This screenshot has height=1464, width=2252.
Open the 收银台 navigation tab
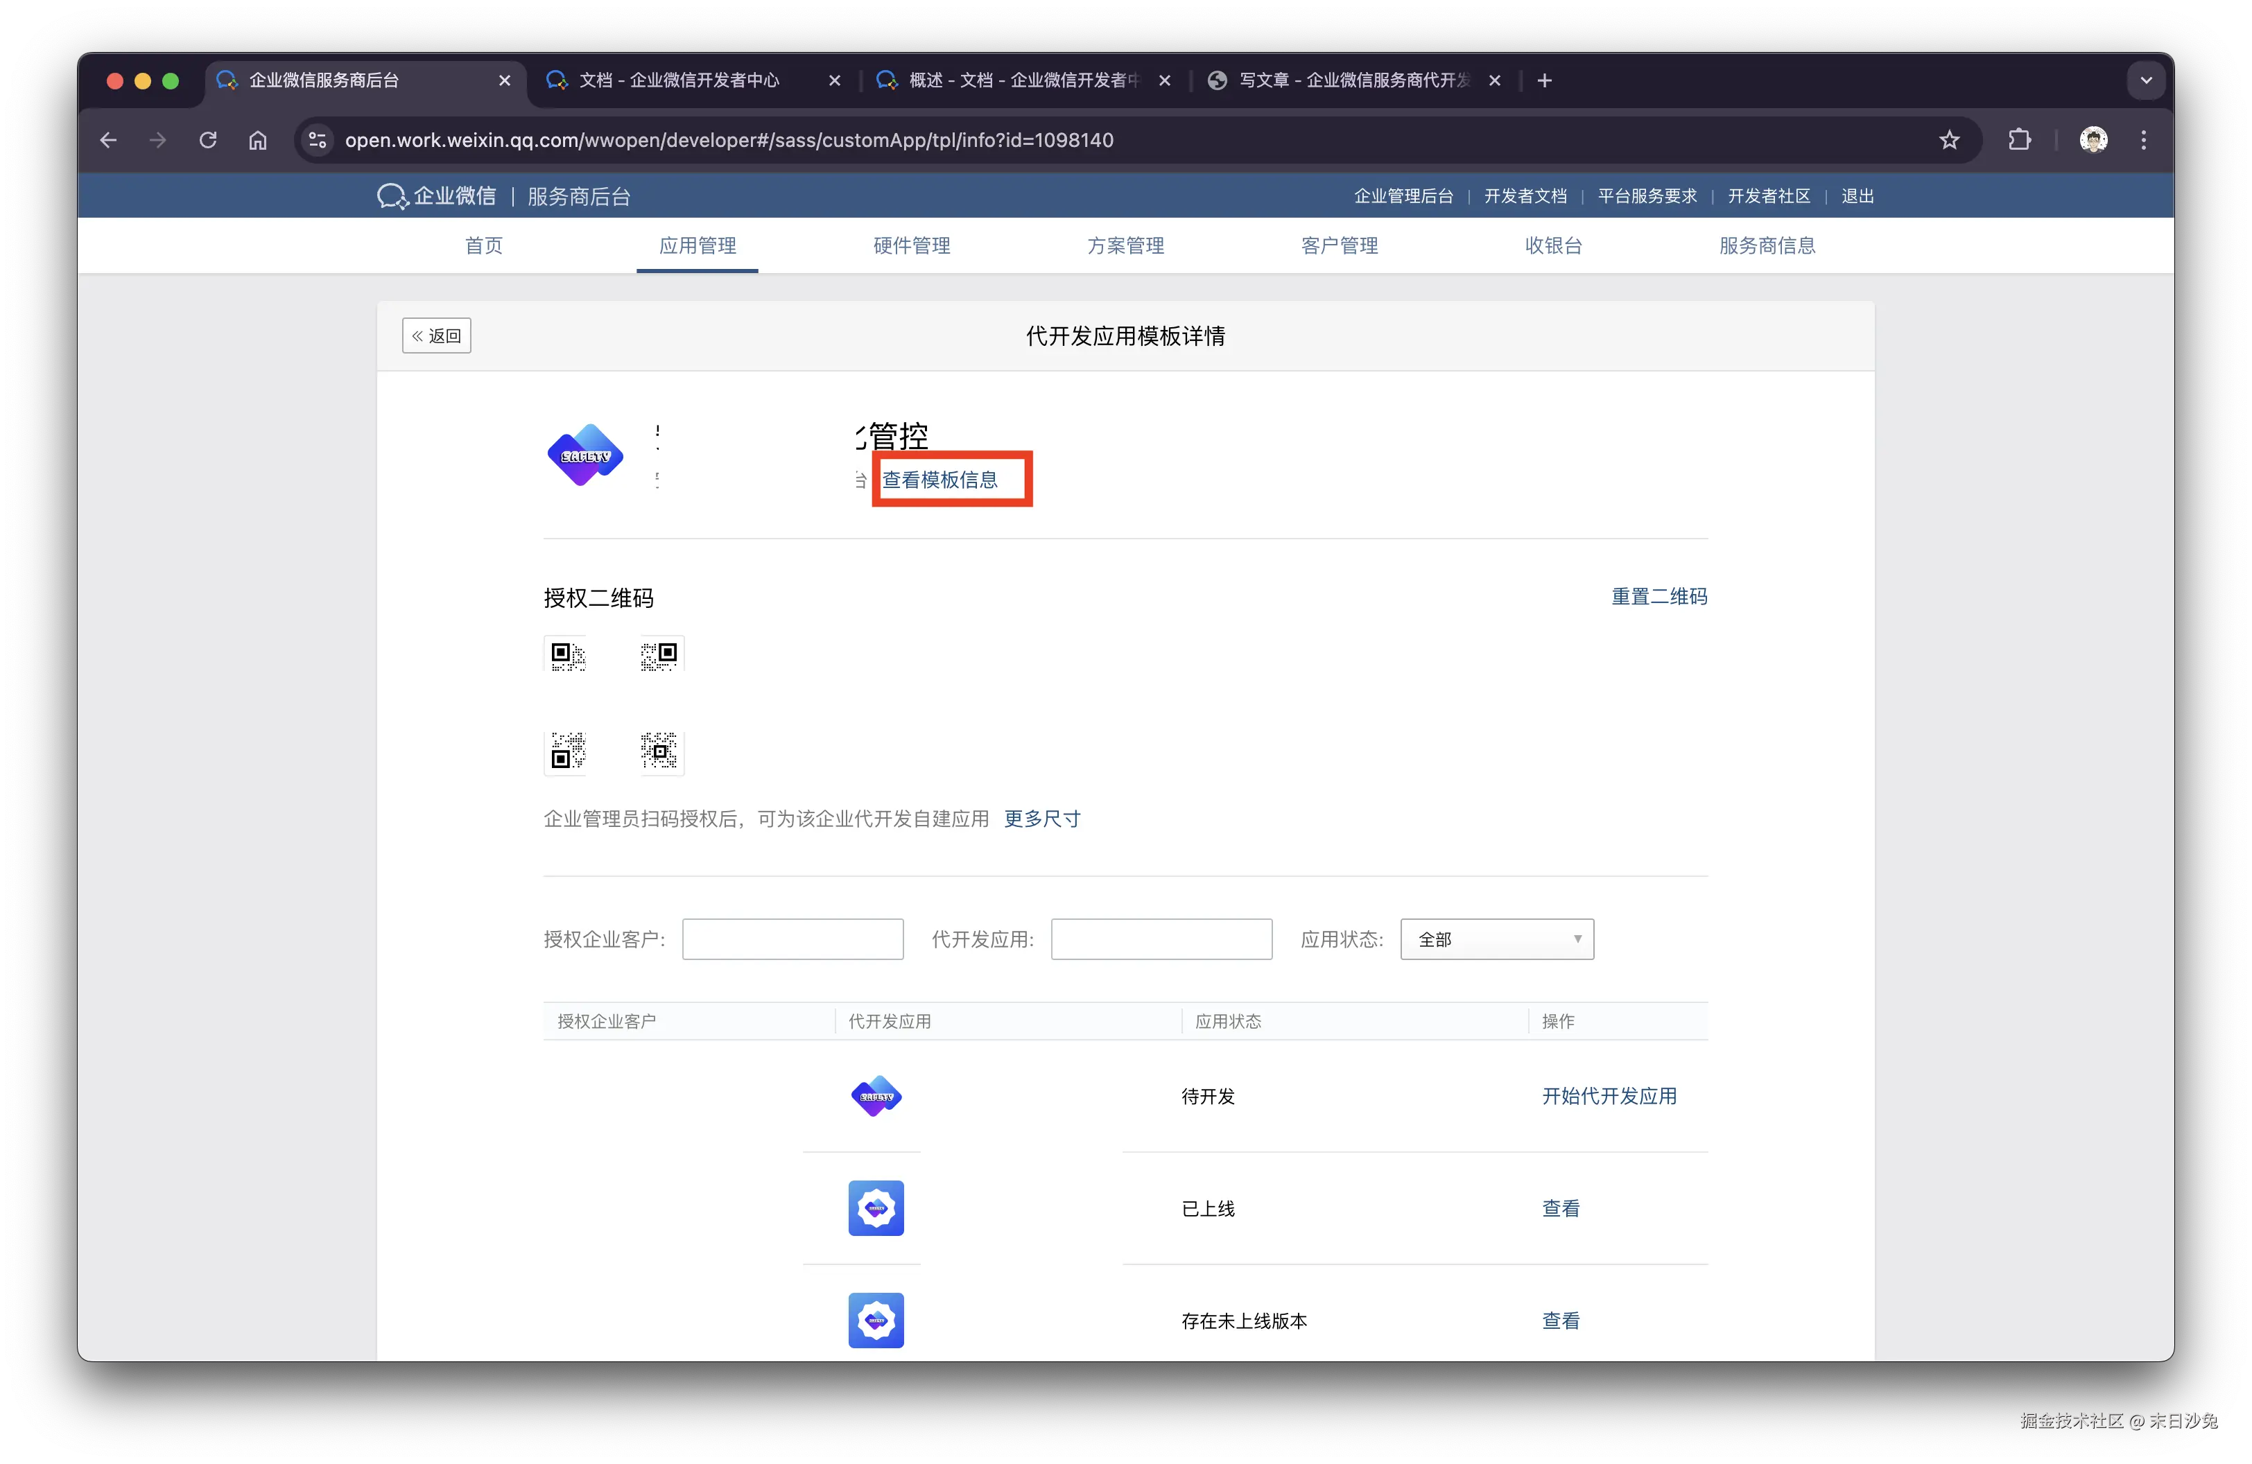tap(1552, 246)
